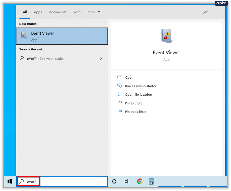Select Event Viewer best match result
This screenshot has height=191, width=231.
(62, 36)
